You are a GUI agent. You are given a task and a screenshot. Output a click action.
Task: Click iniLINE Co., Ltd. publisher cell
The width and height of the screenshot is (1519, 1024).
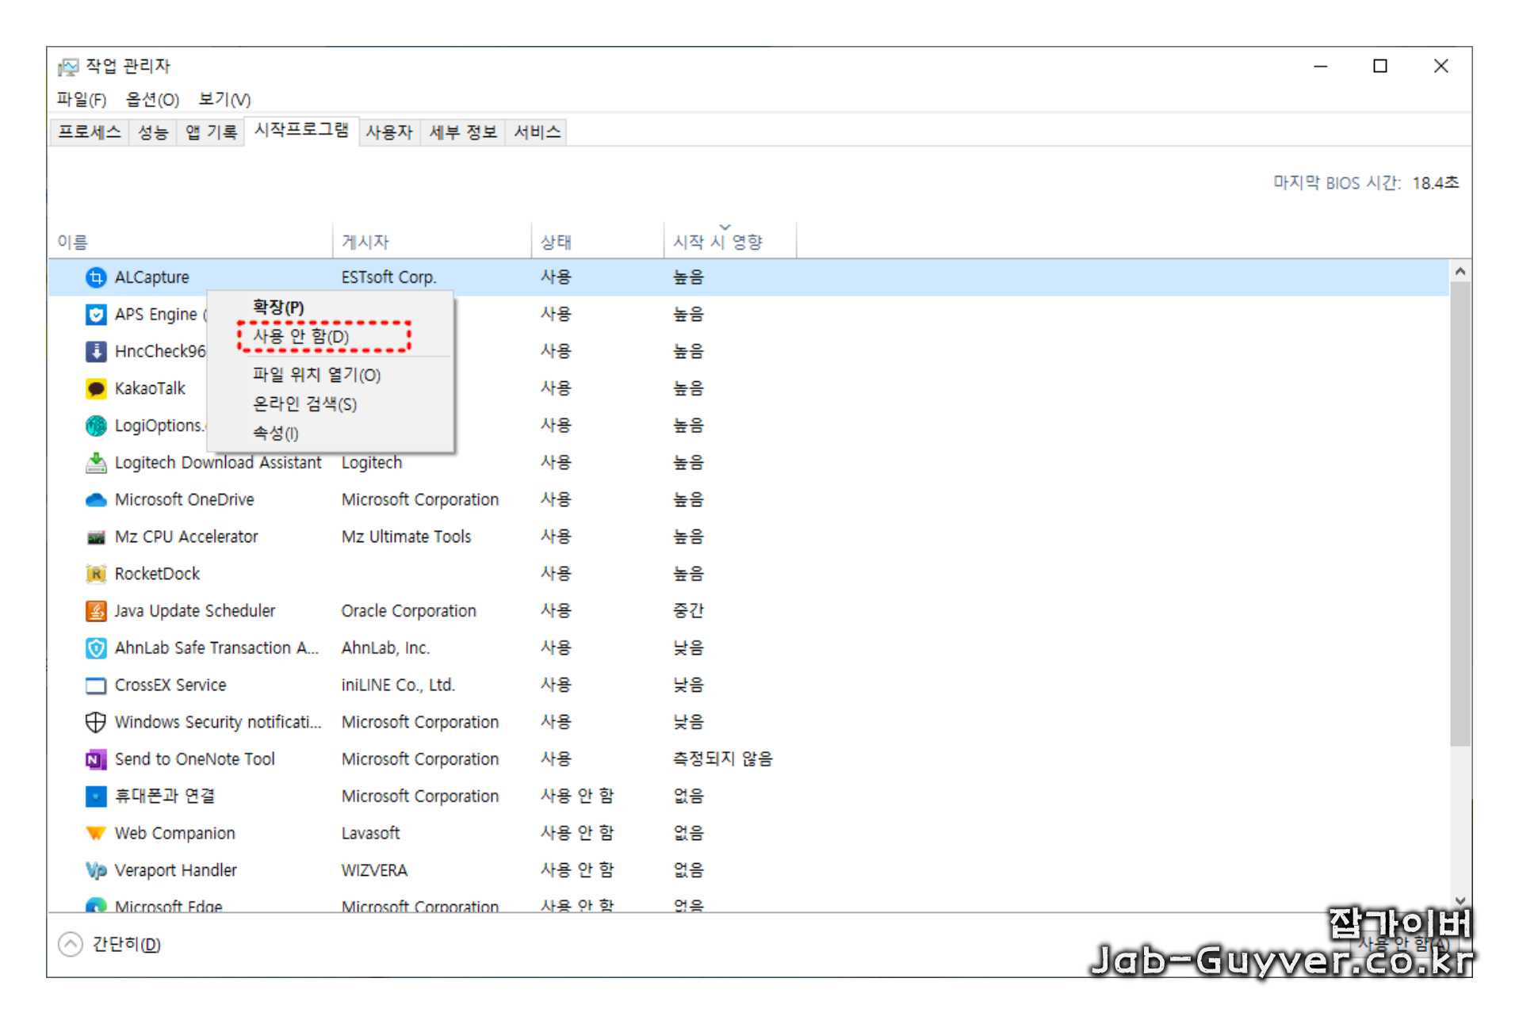click(x=398, y=686)
